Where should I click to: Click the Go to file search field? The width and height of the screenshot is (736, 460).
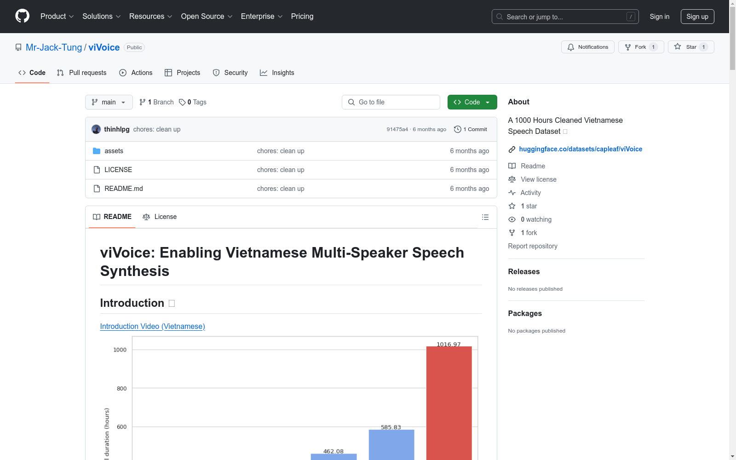[x=391, y=102]
